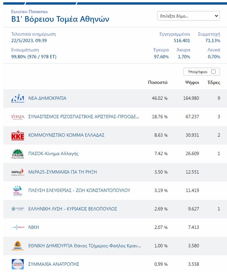
Task: Click the Εθνική Δημιουργία orange logo
Action: coord(17,246)
